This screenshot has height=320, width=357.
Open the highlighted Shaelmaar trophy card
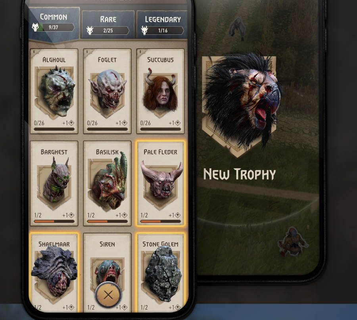[x=54, y=273]
